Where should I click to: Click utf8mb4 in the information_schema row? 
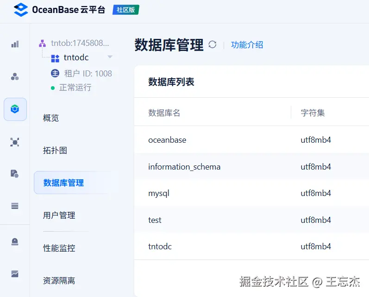316,167
